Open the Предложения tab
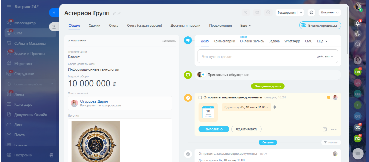Viewport: 369px width, 162px height. tap(220, 26)
